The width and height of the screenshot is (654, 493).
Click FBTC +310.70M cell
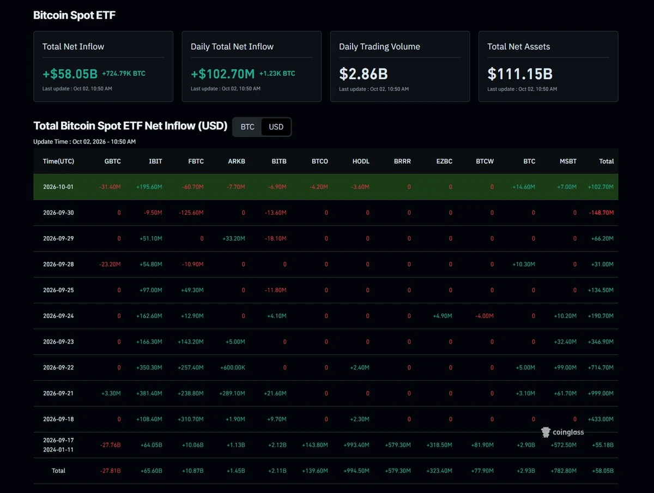pyautogui.click(x=191, y=419)
